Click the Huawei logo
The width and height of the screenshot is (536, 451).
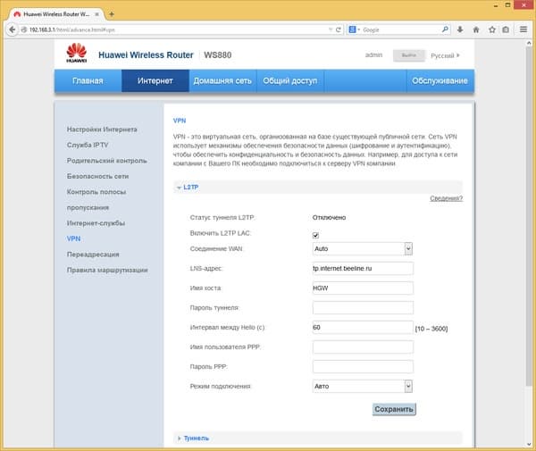pos(77,53)
